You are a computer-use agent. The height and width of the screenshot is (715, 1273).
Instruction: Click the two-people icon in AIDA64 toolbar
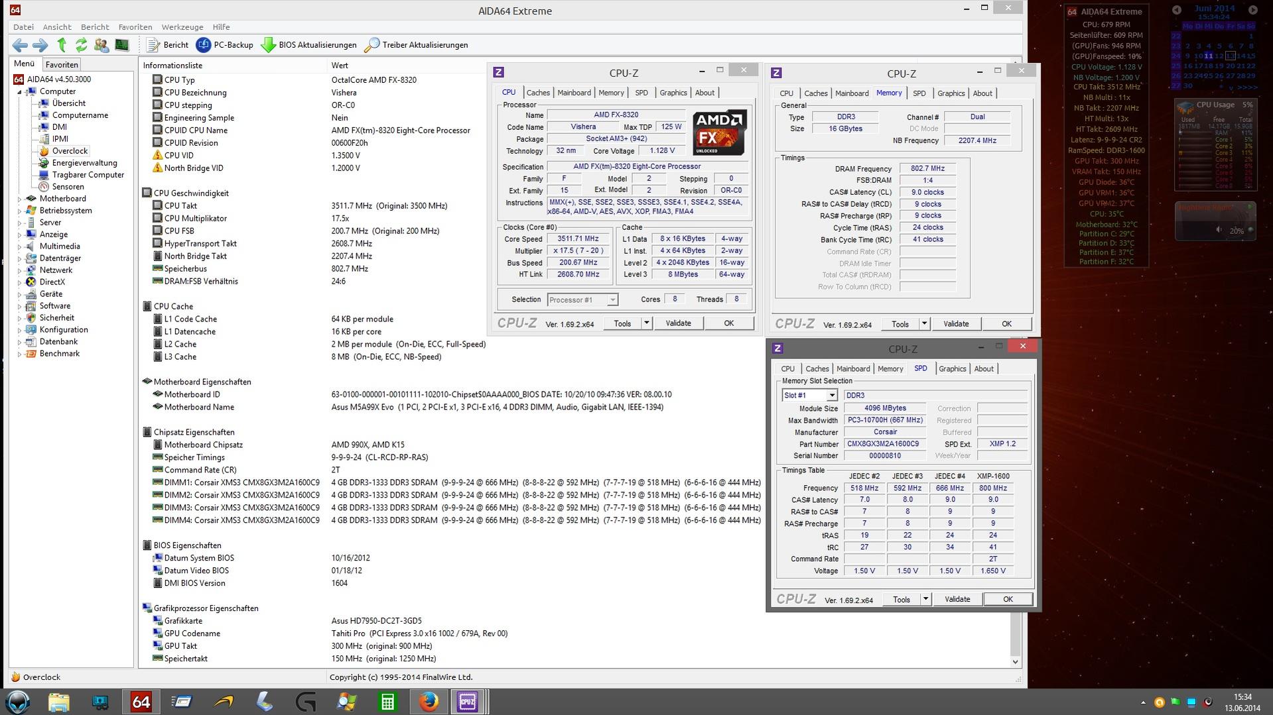101,45
